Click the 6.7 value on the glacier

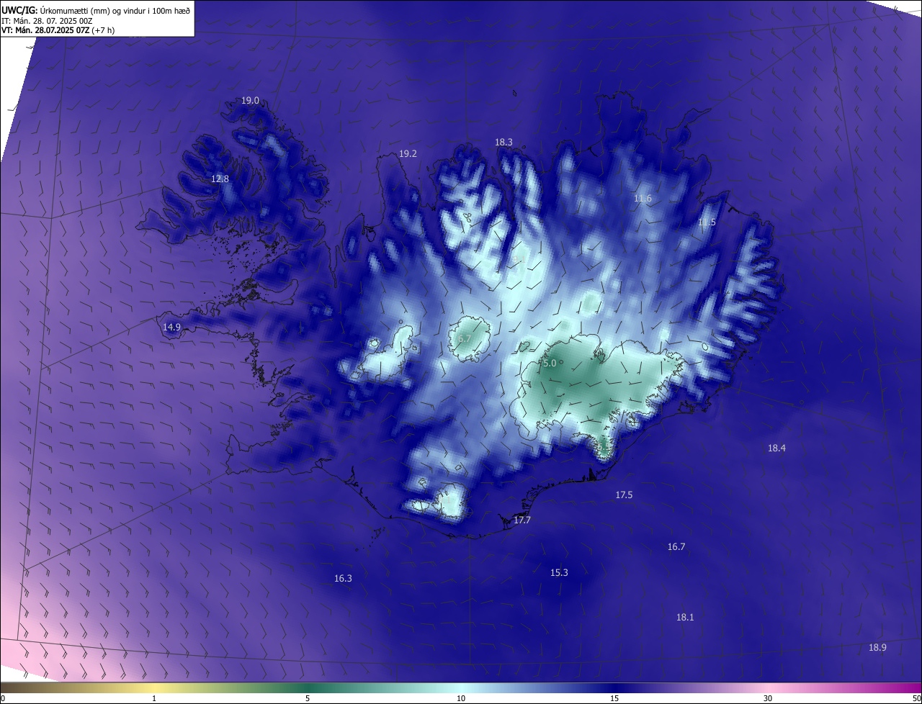[465, 338]
